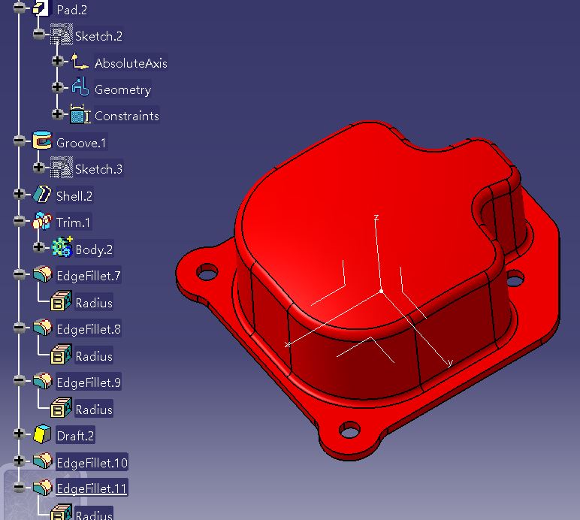Click the Geometry node icon

(80, 87)
